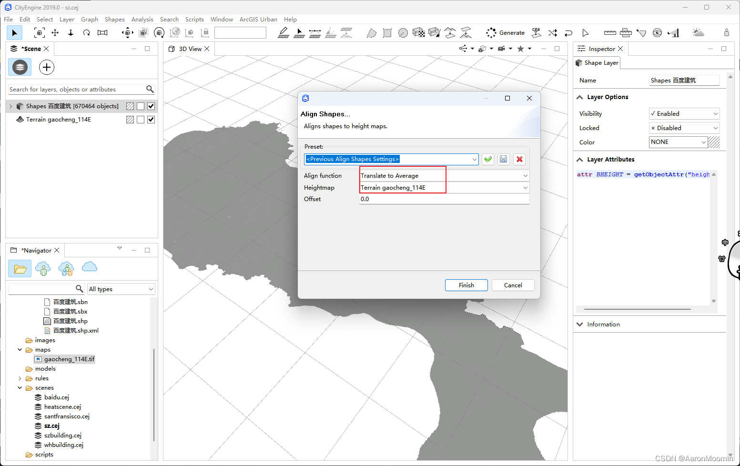Activate the Pan navigation tool

click(x=55, y=32)
